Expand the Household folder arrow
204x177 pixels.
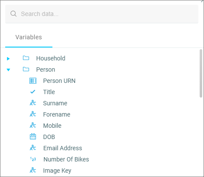pyautogui.click(x=8, y=59)
